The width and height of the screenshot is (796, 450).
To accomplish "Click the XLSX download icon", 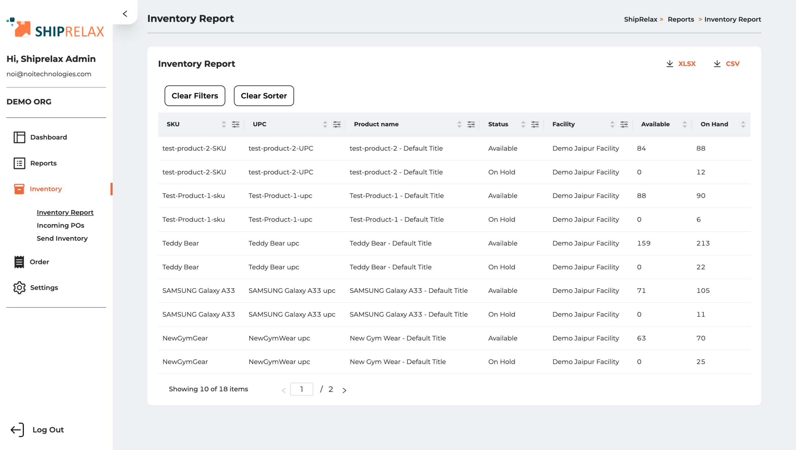I will pos(669,64).
